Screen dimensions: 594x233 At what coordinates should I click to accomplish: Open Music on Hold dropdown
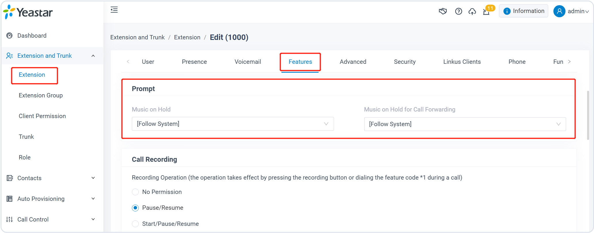(x=233, y=124)
